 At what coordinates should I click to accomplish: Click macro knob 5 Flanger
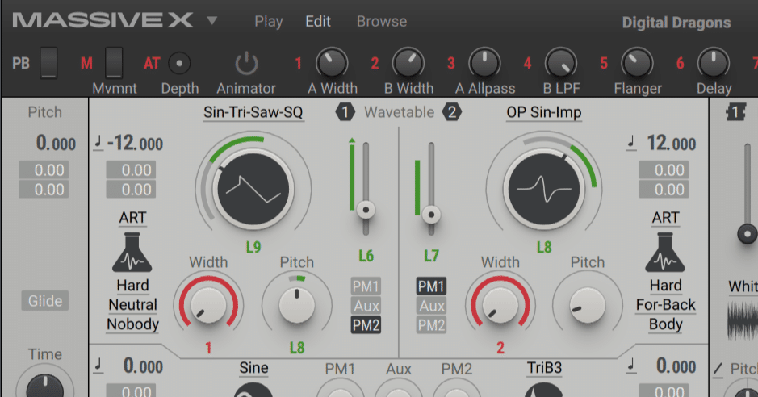tap(638, 63)
